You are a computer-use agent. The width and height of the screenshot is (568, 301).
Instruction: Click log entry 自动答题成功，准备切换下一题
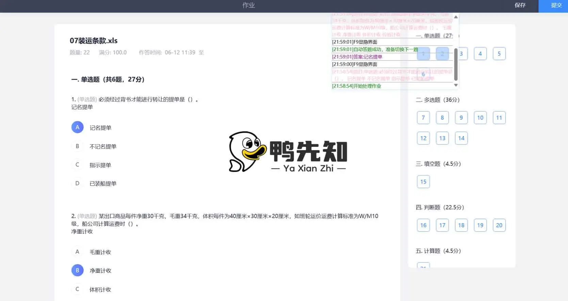[x=375, y=49]
